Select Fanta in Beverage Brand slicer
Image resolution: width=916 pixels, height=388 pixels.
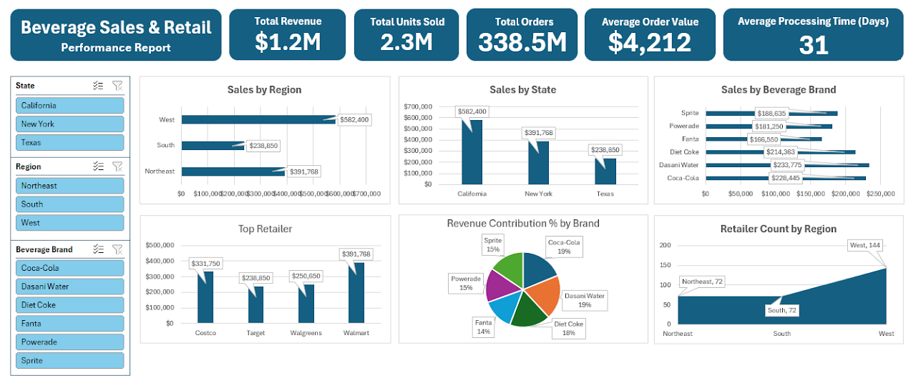[69, 324]
